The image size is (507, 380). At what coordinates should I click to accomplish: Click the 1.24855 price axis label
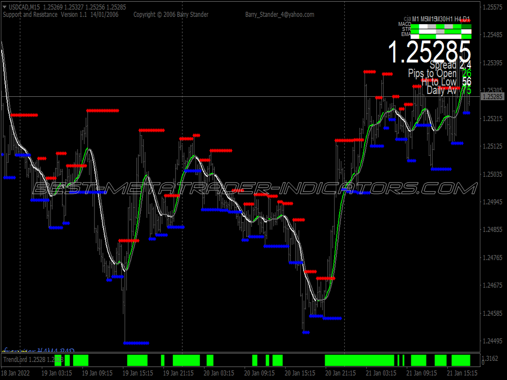[x=492, y=230]
